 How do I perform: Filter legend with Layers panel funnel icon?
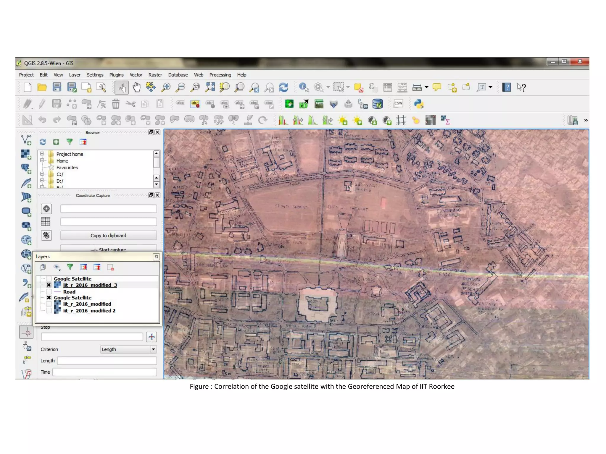point(70,267)
